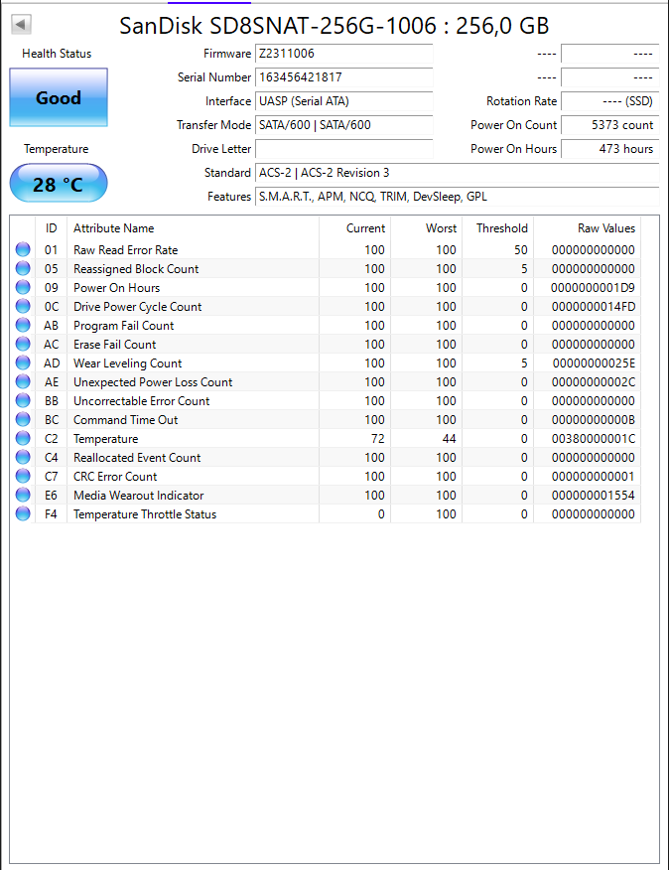Image resolution: width=669 pixels, height=870 pixels.
Task: Click the status icon for Raw Read Error Rate
Action: 23,249
